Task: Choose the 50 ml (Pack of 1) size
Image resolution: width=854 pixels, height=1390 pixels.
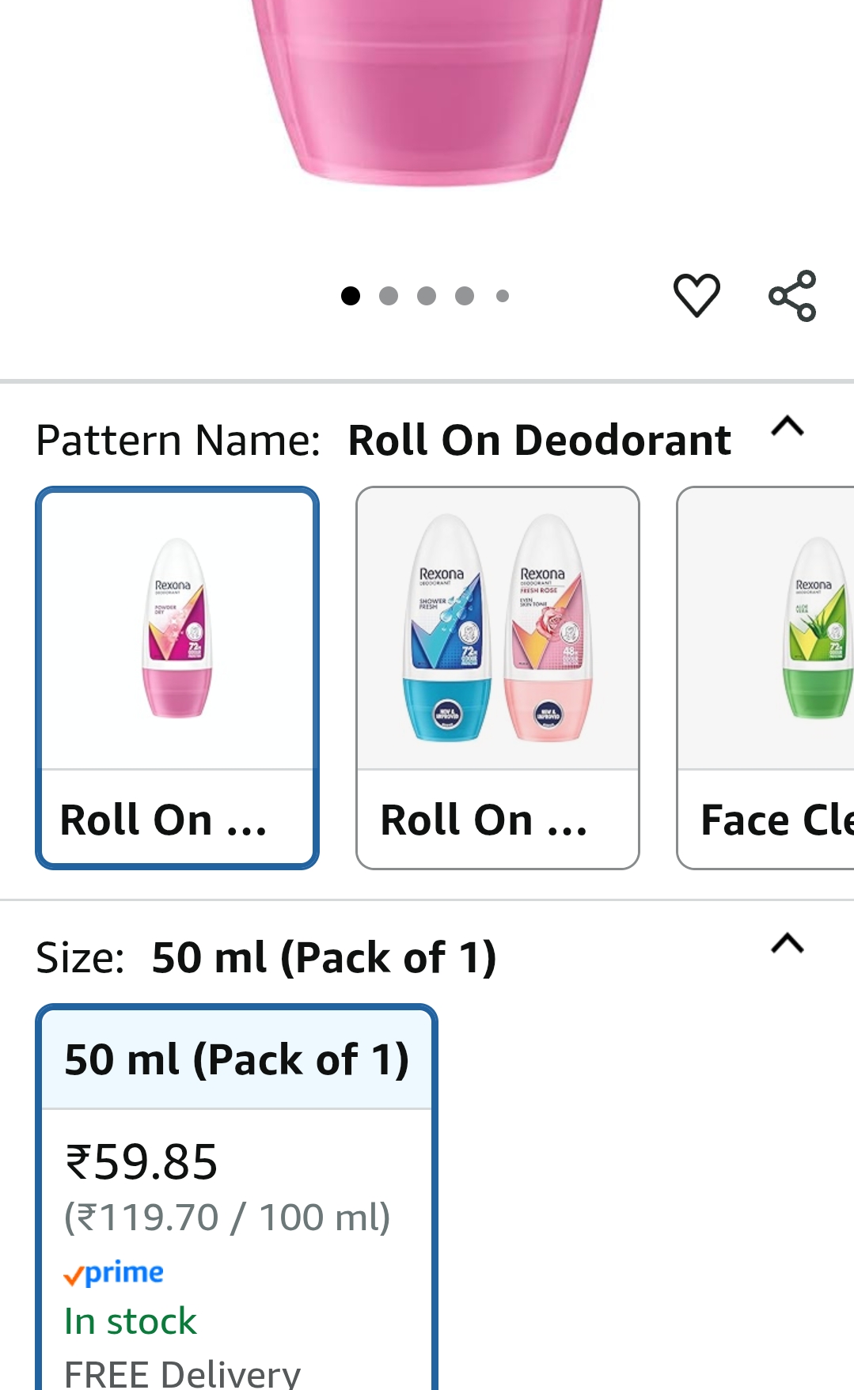Action: 236,1059
